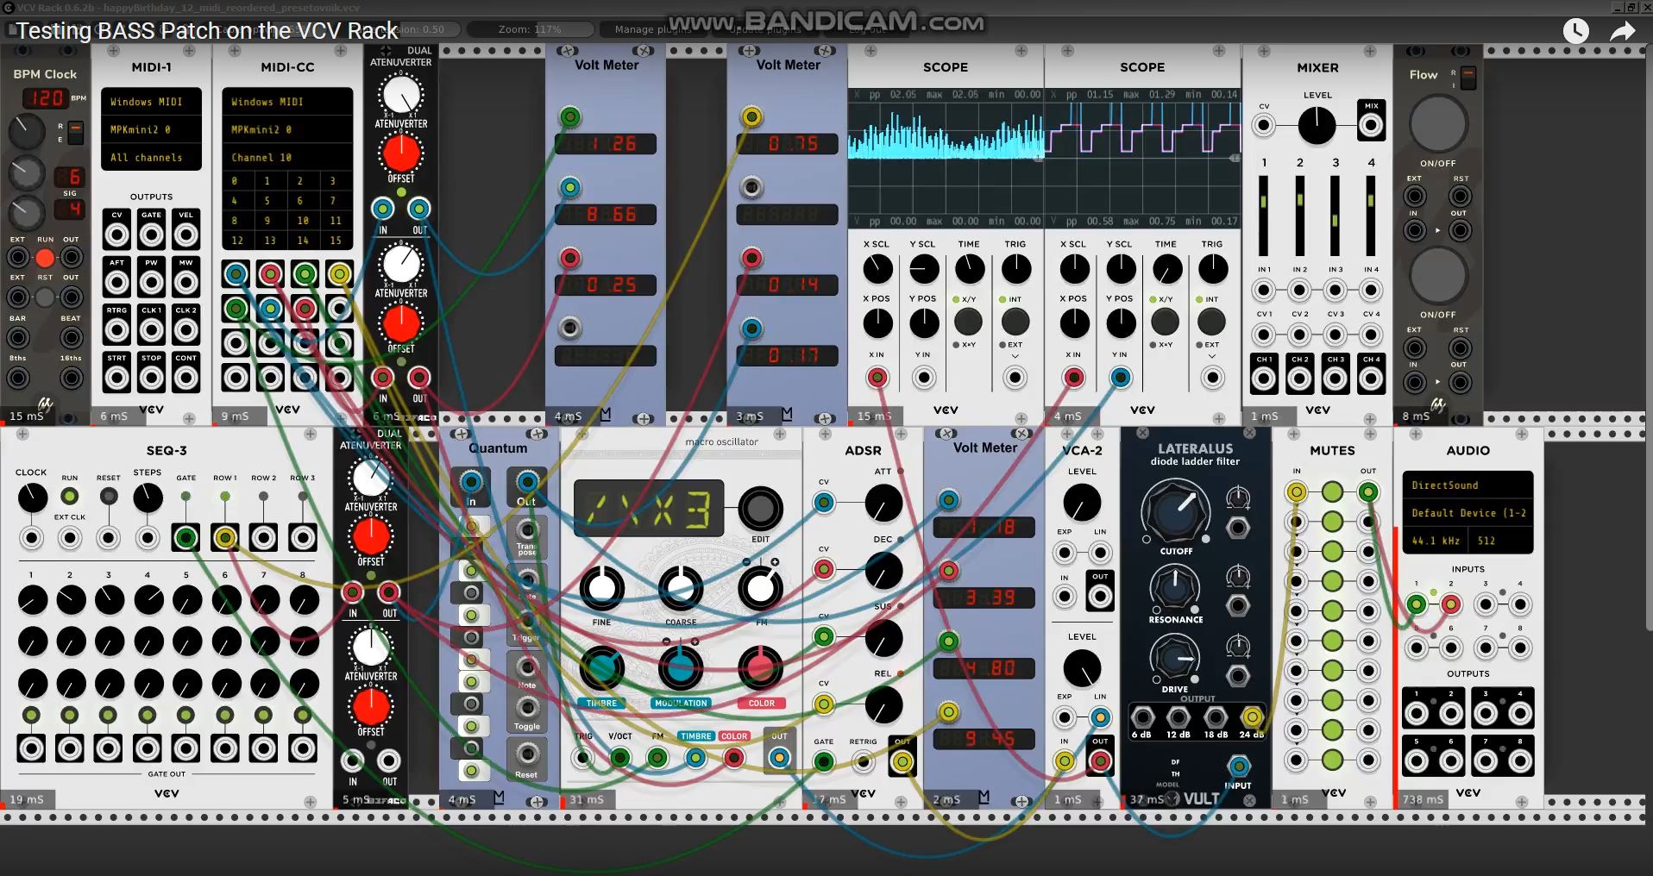Toggle the SEQ-3 RUN button
Viewport: 1653px width, 876px height.
[70, 496]
